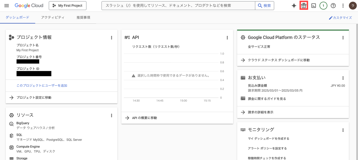Click the API warning triangle icon
Screen dimensions: 358x160
[x=133, y=76]
